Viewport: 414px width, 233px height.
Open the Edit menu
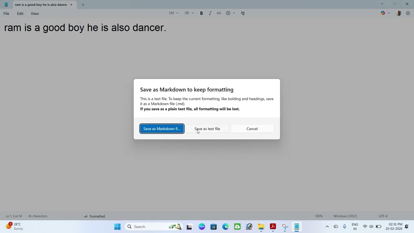point(20,14)
